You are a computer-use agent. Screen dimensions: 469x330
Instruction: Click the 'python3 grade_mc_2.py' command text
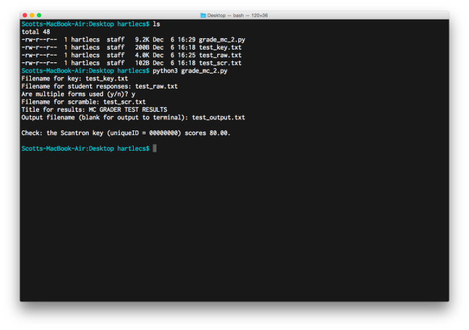190,70
